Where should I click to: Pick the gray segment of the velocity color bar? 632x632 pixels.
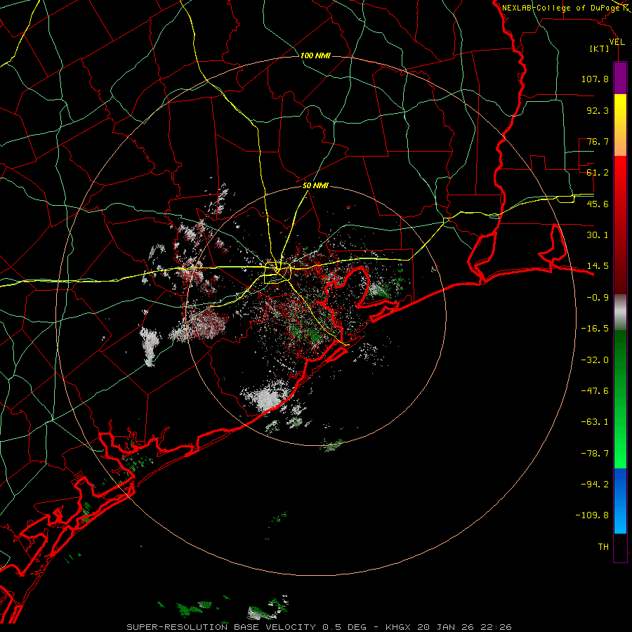pos(620,312)
